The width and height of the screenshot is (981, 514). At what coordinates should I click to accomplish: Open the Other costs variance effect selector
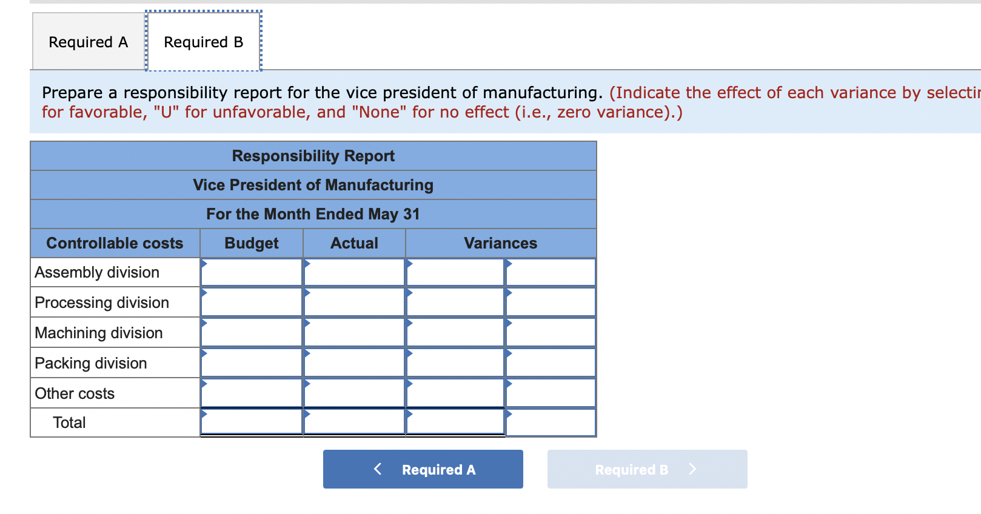pos(549,393)
